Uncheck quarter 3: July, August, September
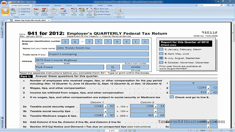 161,58
